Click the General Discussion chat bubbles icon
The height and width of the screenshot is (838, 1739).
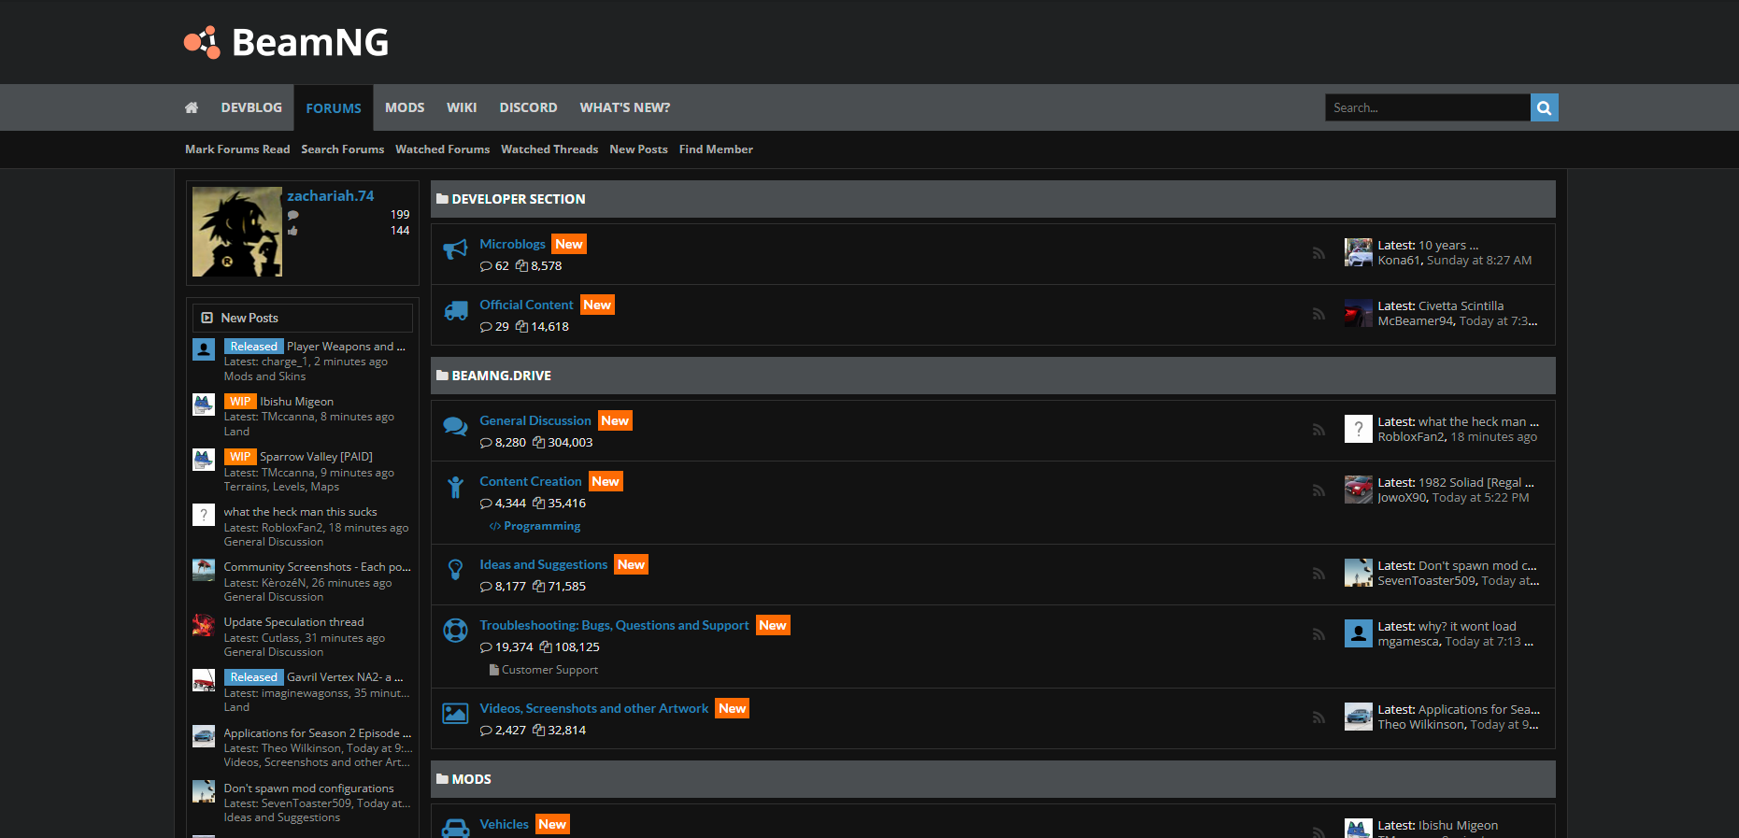[455, 427]
